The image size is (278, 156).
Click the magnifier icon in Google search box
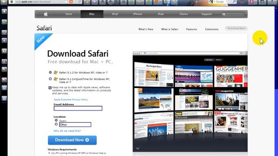(x=234, y=2)
